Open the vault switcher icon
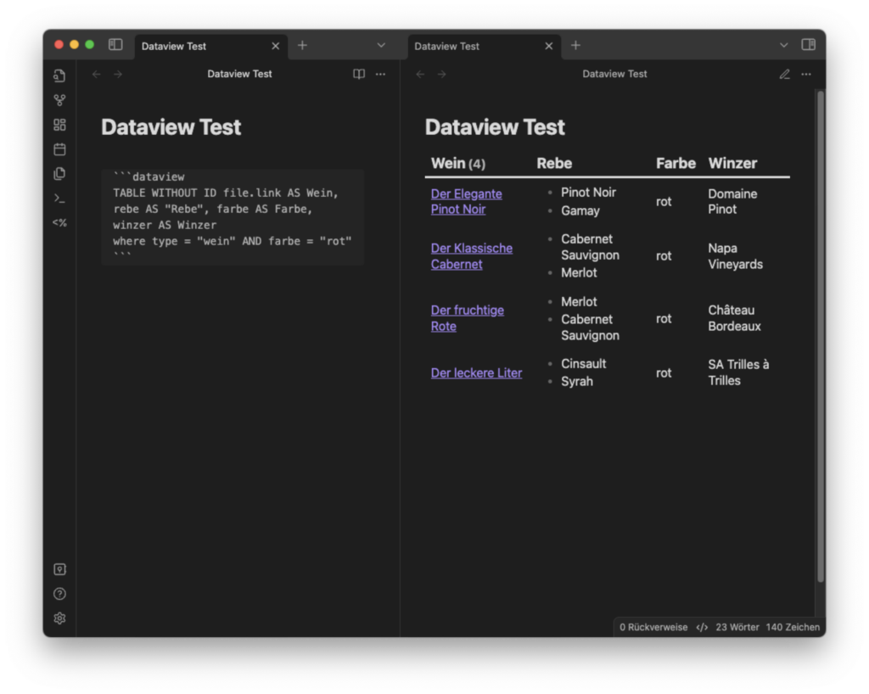The width and height of the screenshot is (869, 694). (x=59, y=569)
